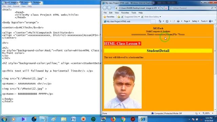Click the red Stop icon beside the address bar
Image resolution: width=217 pixels, height=122 pixels.
[x=166, y=8]
